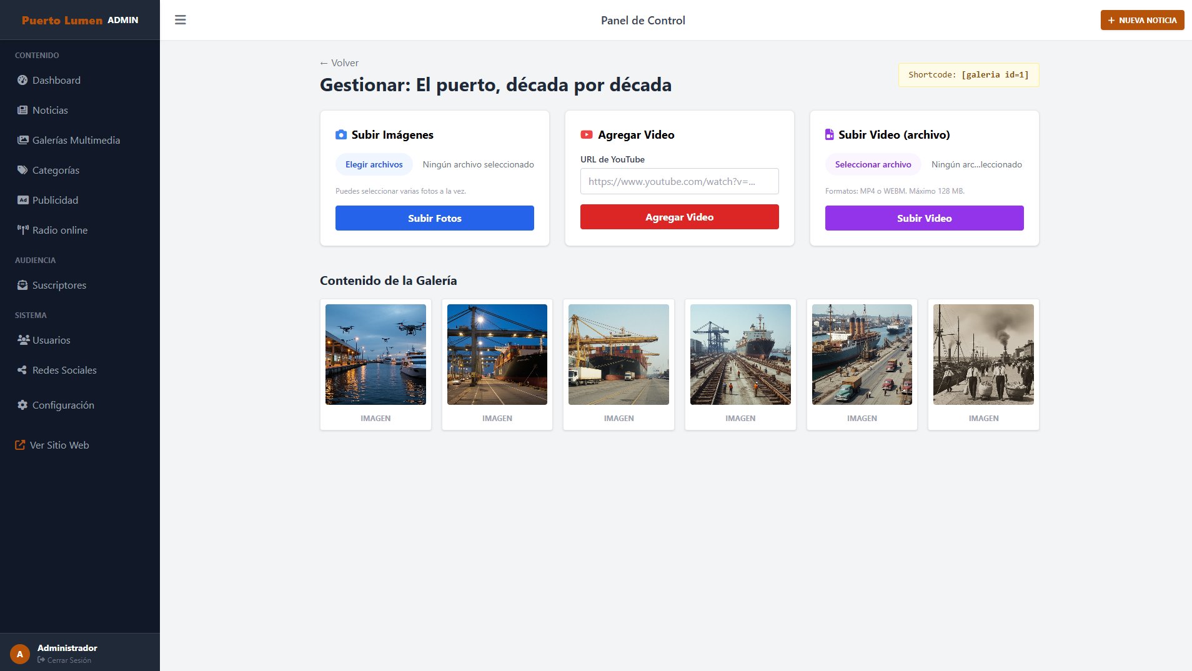Click the external link icon by Ver Sitio Web
Viewport: 1192px width, 671px height.
(20, 445)
